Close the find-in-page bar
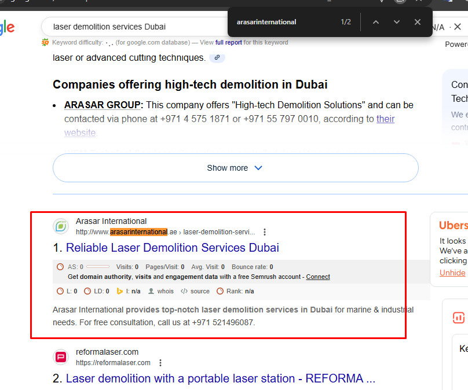Screen dimensions: 468x390 (x=418, y=22)
